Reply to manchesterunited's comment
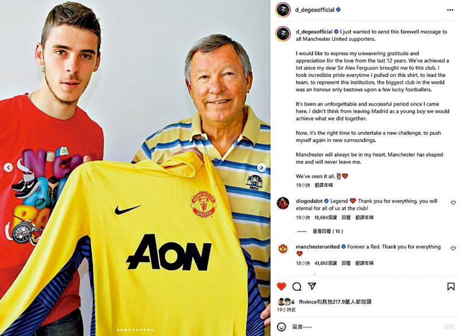459x336 pixels. tap(346, 263)
